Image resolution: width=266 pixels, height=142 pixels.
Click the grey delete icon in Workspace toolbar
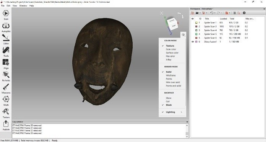235,13
